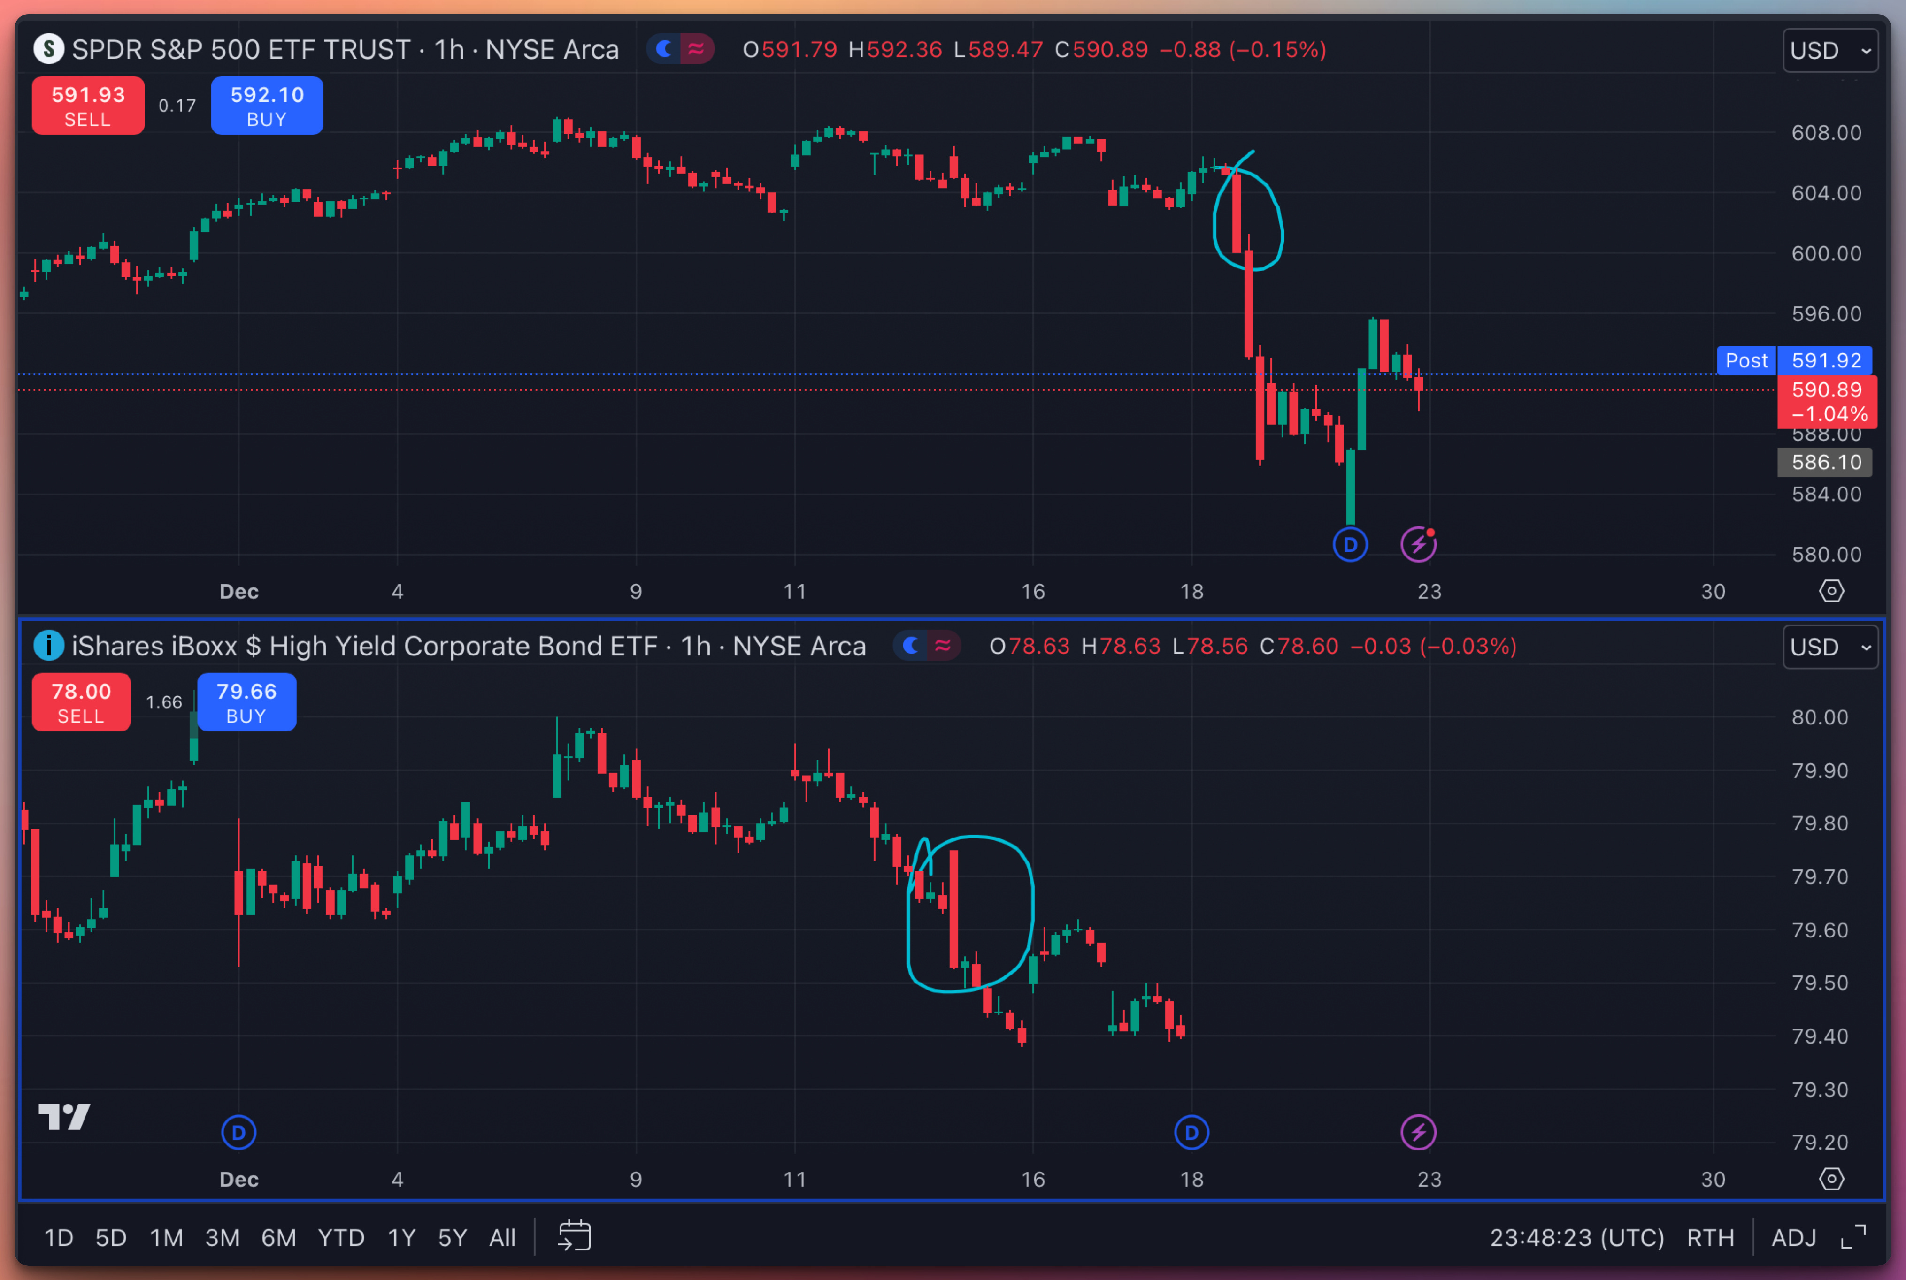
Task: Select the 5Y time range
Action: point(453,1238)
